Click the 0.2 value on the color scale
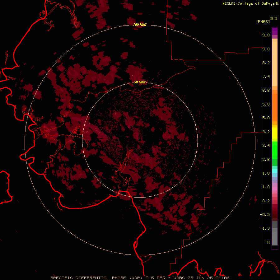This screenshot has width=280, height=280. [266, 201]
